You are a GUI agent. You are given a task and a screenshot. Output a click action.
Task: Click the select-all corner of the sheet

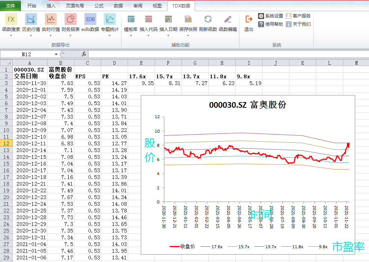(x=6, y=63)
